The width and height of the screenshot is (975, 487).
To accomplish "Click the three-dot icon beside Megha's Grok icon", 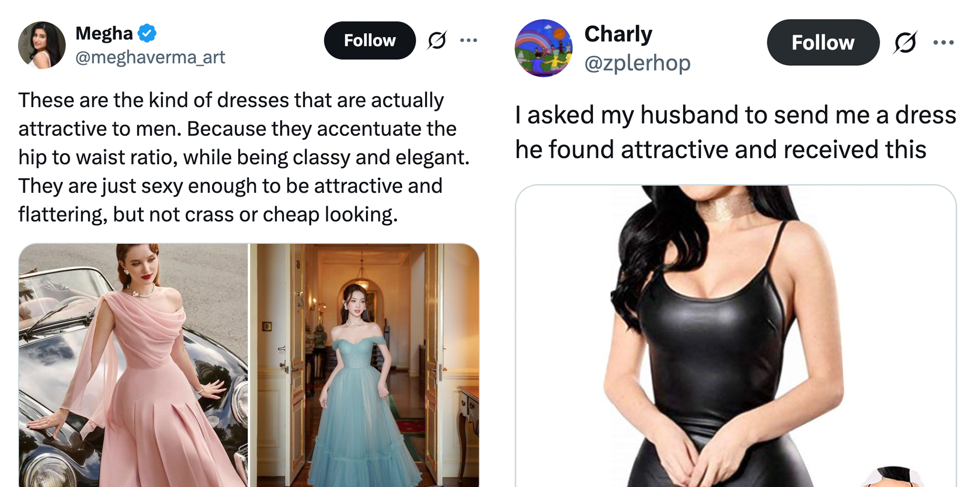I will click(468, 40).
